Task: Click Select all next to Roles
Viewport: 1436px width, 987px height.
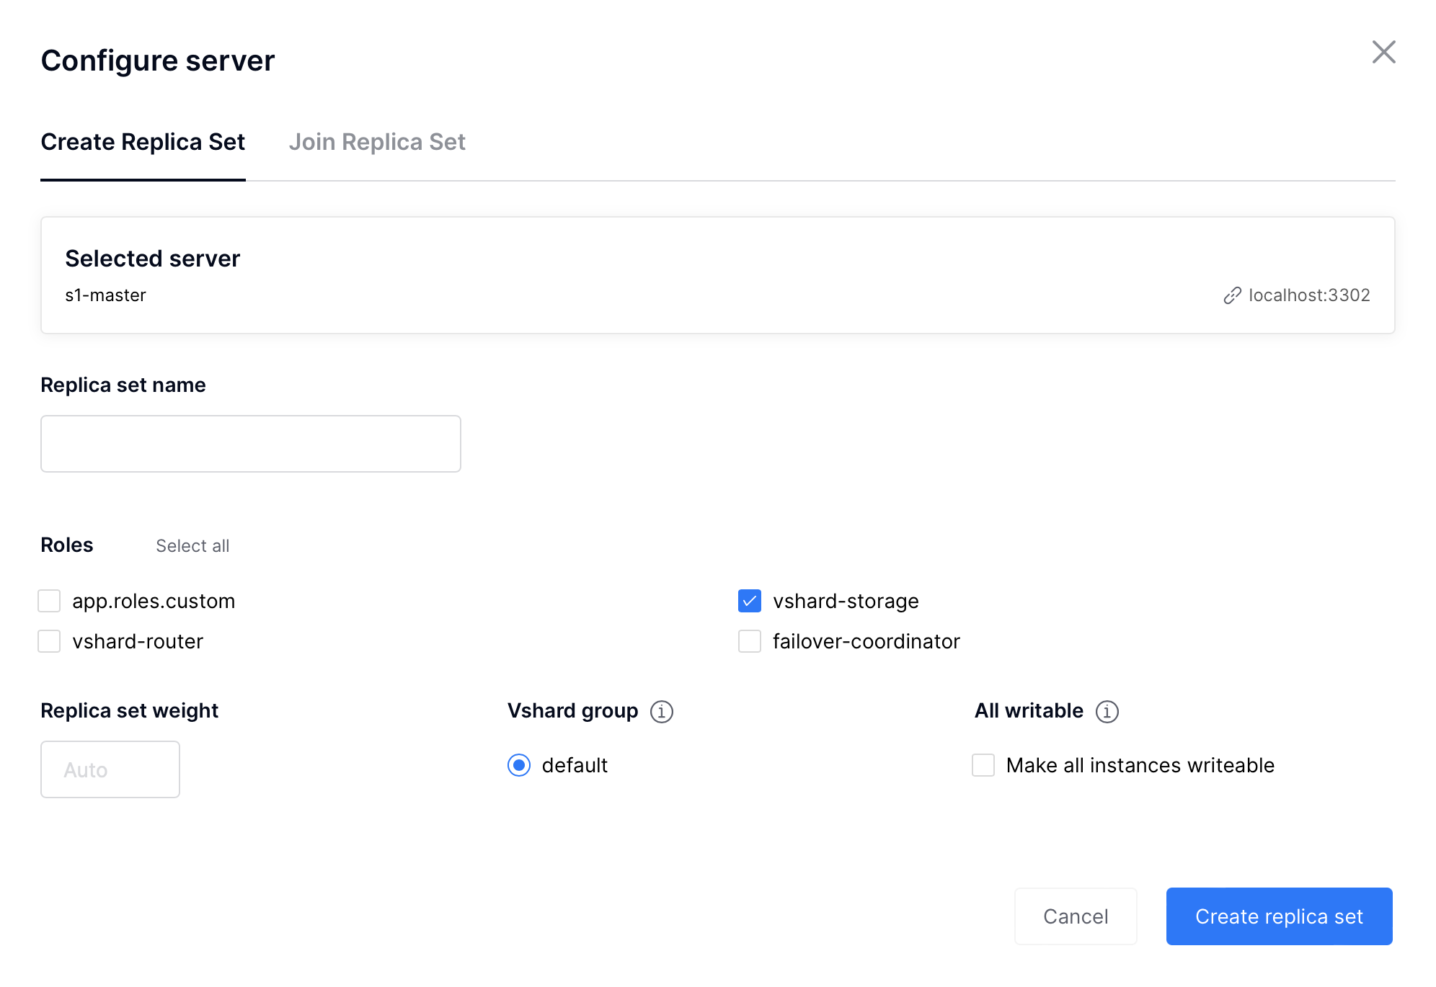Action: (192, 546)
